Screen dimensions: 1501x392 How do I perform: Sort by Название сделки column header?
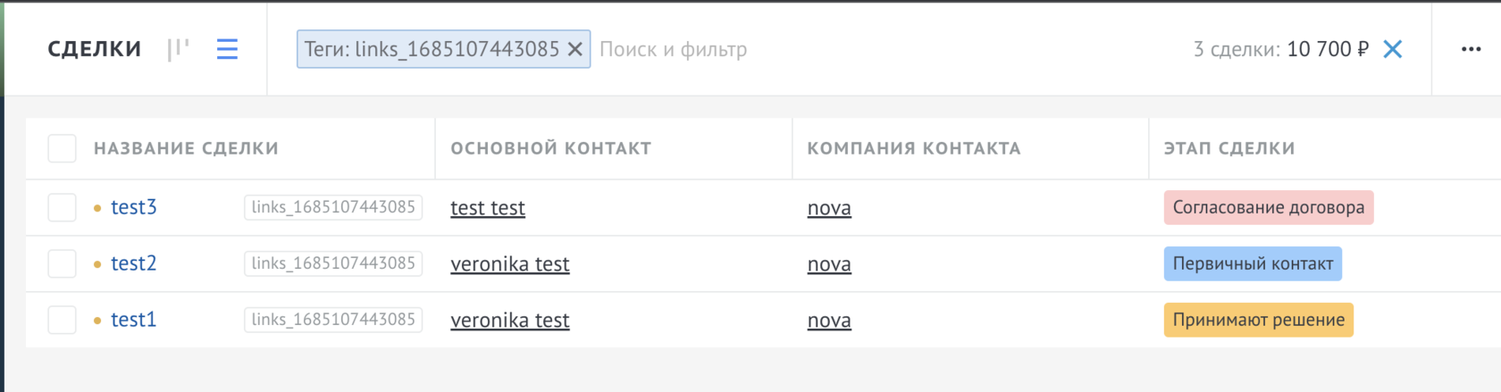[x=186, y=148]
